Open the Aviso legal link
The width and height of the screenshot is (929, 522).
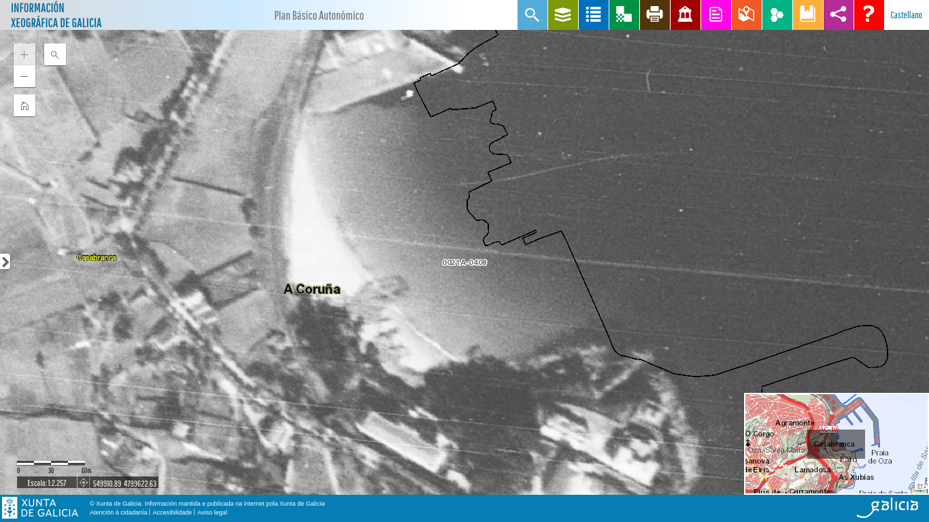tap(212, 512)
